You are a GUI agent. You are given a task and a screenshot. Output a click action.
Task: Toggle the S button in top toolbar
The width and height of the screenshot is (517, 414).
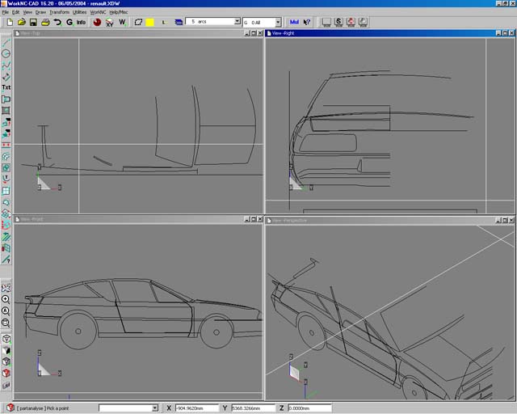339,22
